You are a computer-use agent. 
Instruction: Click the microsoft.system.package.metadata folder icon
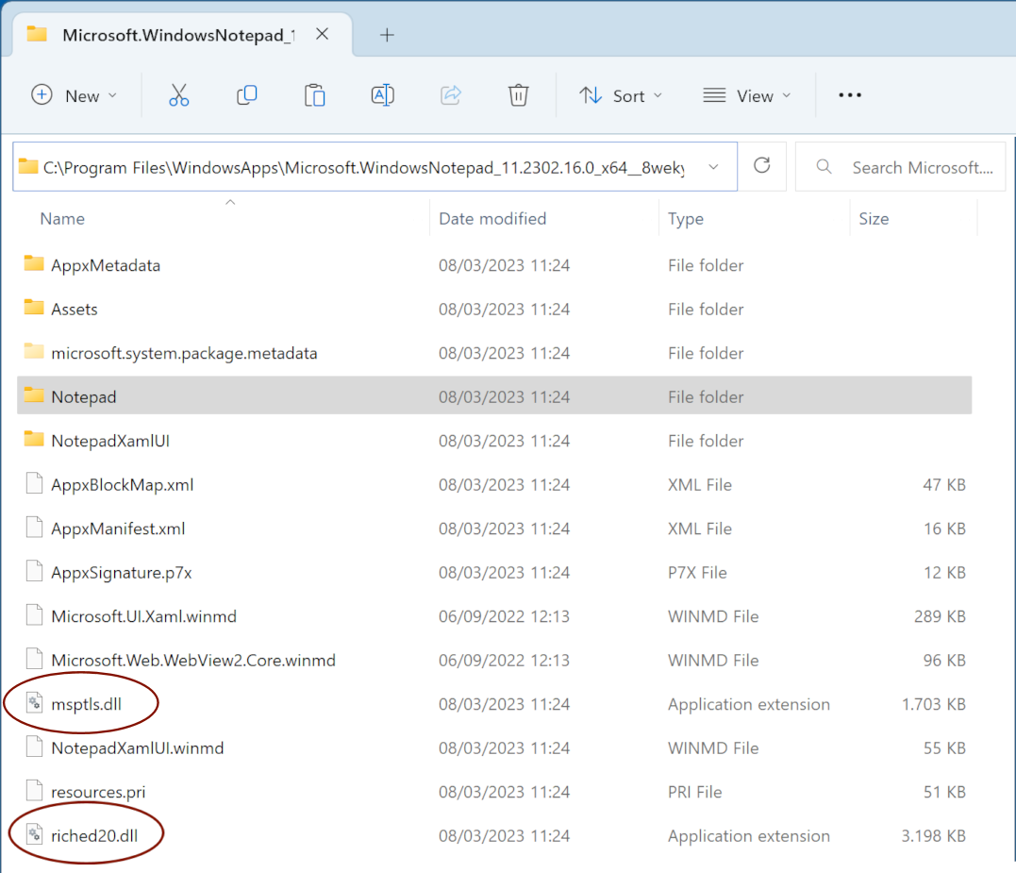34,352
